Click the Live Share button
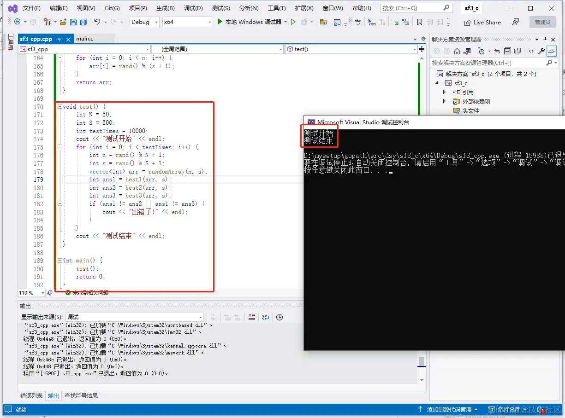The height and width of the screenshot is (418, 565). tap(482, 22)
